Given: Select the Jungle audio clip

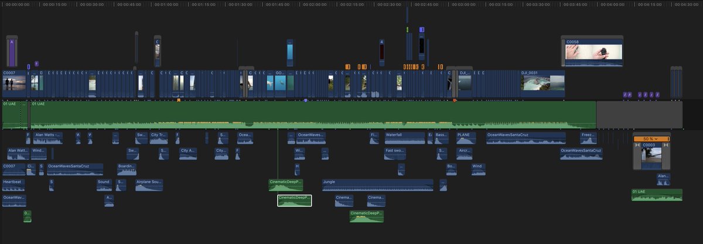Looking at the screenshot, I should (x=377, y=184).
